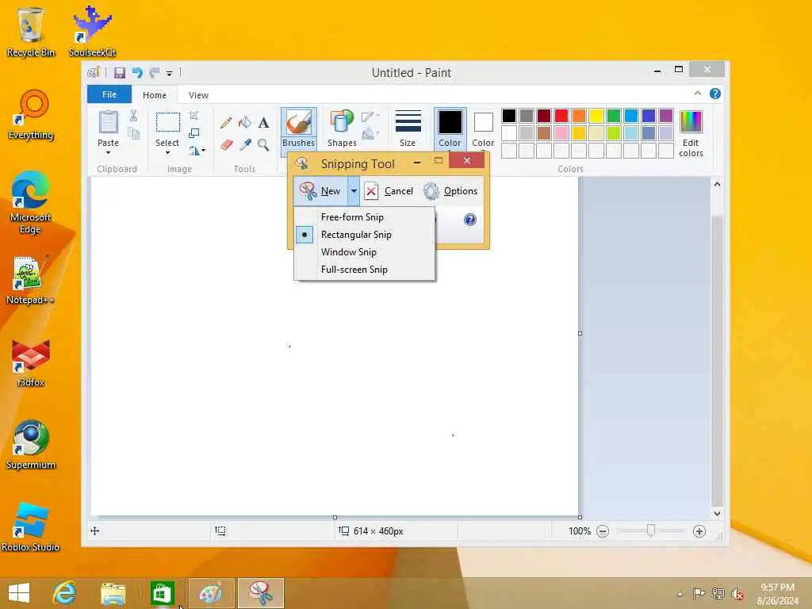Viewport: 812px width, 609px height.
Task: Select the Eraser tool in Paint
Action: click(226, 144)
